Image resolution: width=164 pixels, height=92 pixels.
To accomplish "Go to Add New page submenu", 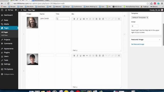I will pyautogui.click(x=4, y=35).
